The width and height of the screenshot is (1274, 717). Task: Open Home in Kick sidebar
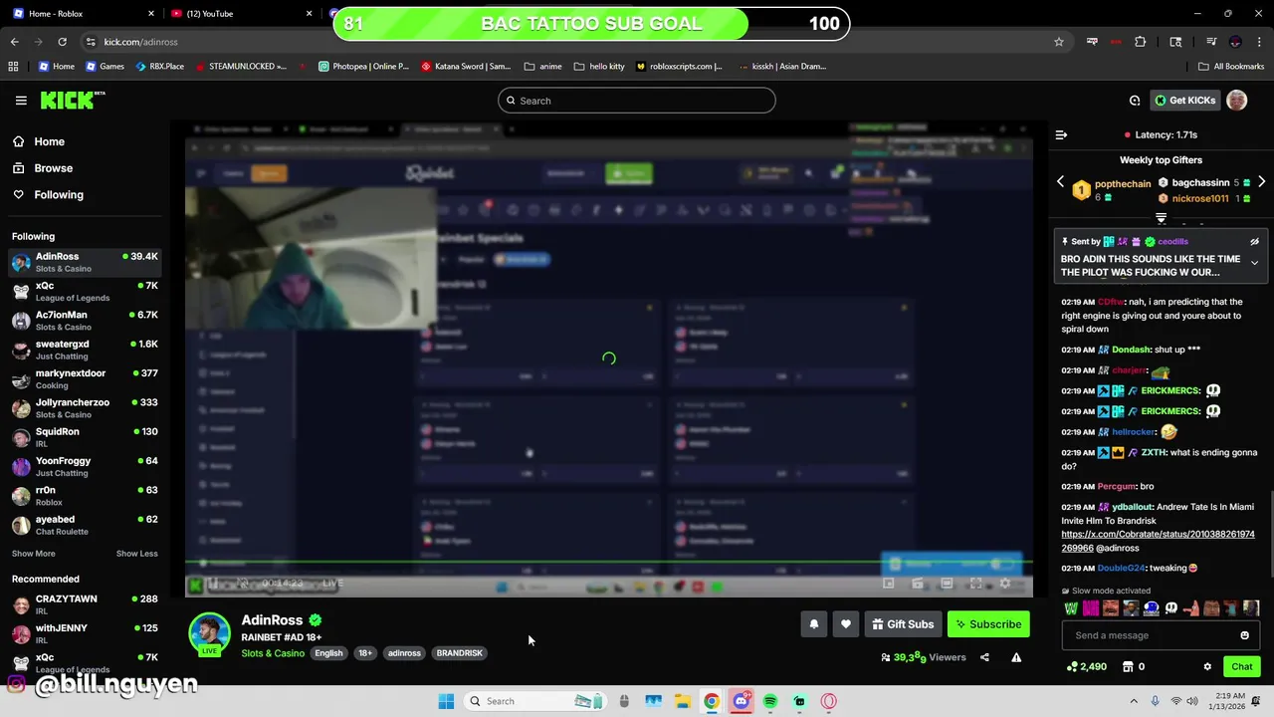pos(40,141)
